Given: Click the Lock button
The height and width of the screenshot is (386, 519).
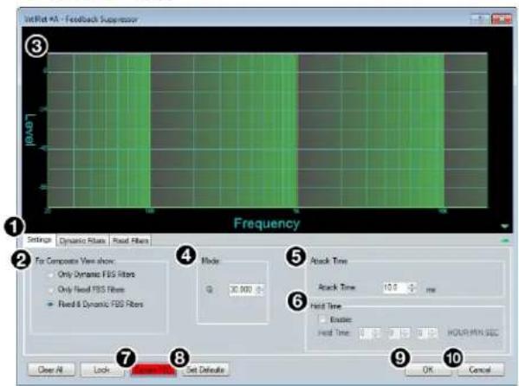Looking at the screenshot, I should click(101, 370).
